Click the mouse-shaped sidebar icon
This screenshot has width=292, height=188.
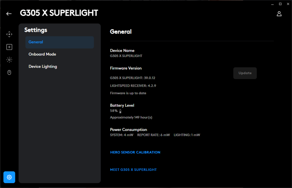[9, 72]
